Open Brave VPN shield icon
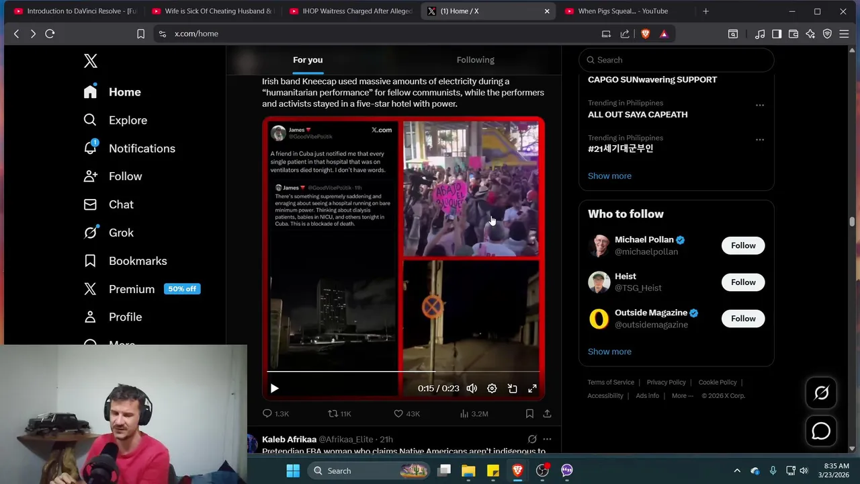The width and height of the screenshot is (860, 484). pos(827,34)
